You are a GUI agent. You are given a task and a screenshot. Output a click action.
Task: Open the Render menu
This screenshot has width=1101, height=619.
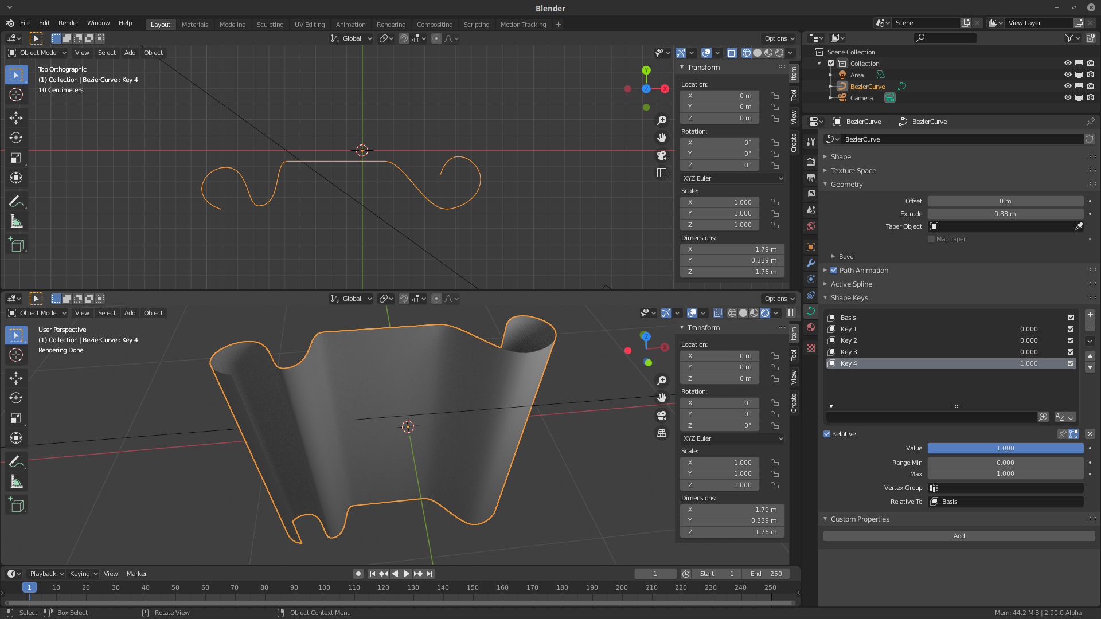[68, 23]
